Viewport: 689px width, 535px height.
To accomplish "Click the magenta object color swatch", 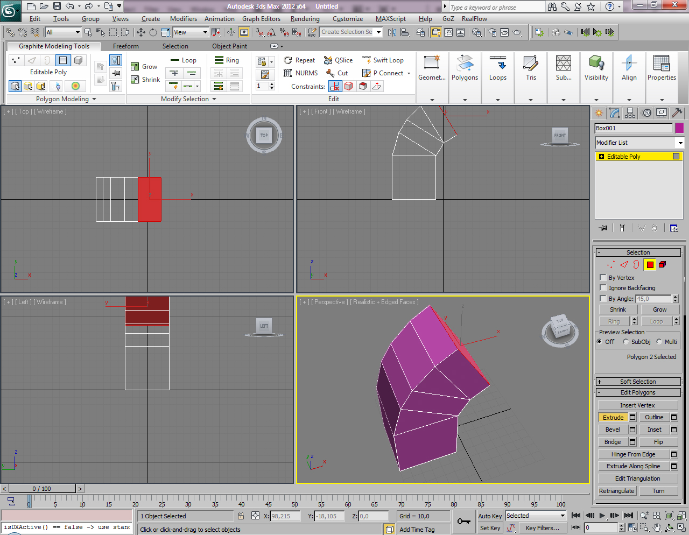I will point(679,128).
